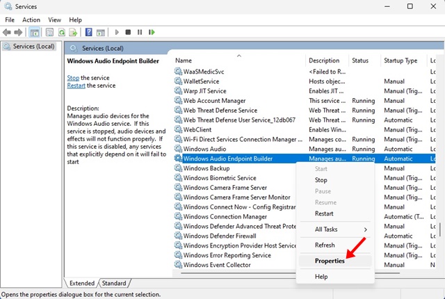Open the Action menu

(31, 20)
